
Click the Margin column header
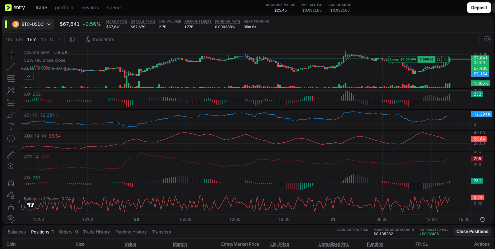click(x=180, y=244)
